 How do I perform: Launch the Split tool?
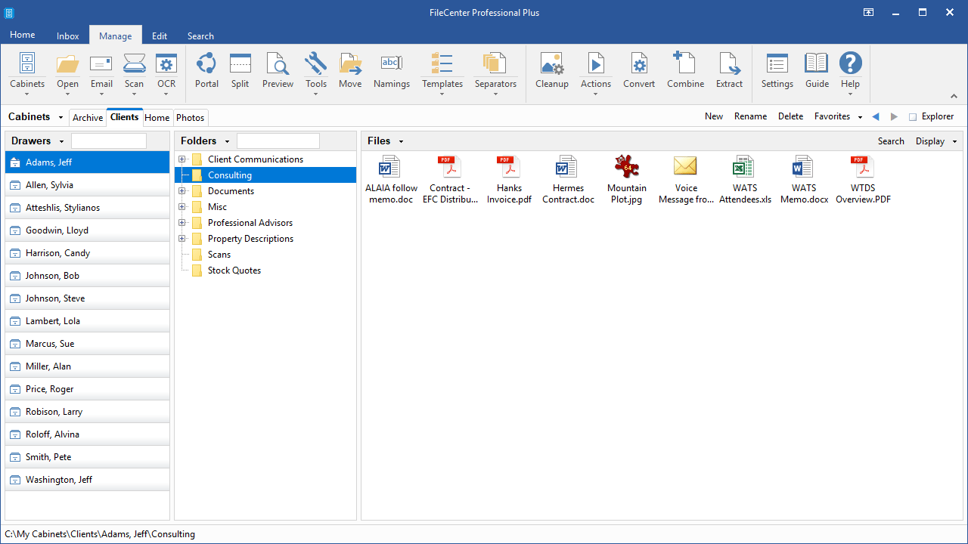coord(240,72)
